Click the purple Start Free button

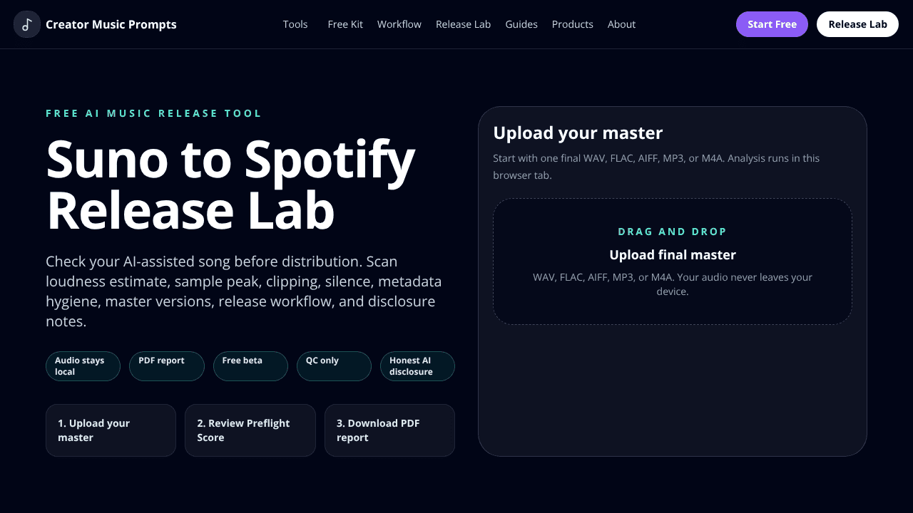click(x=772, y=24)
